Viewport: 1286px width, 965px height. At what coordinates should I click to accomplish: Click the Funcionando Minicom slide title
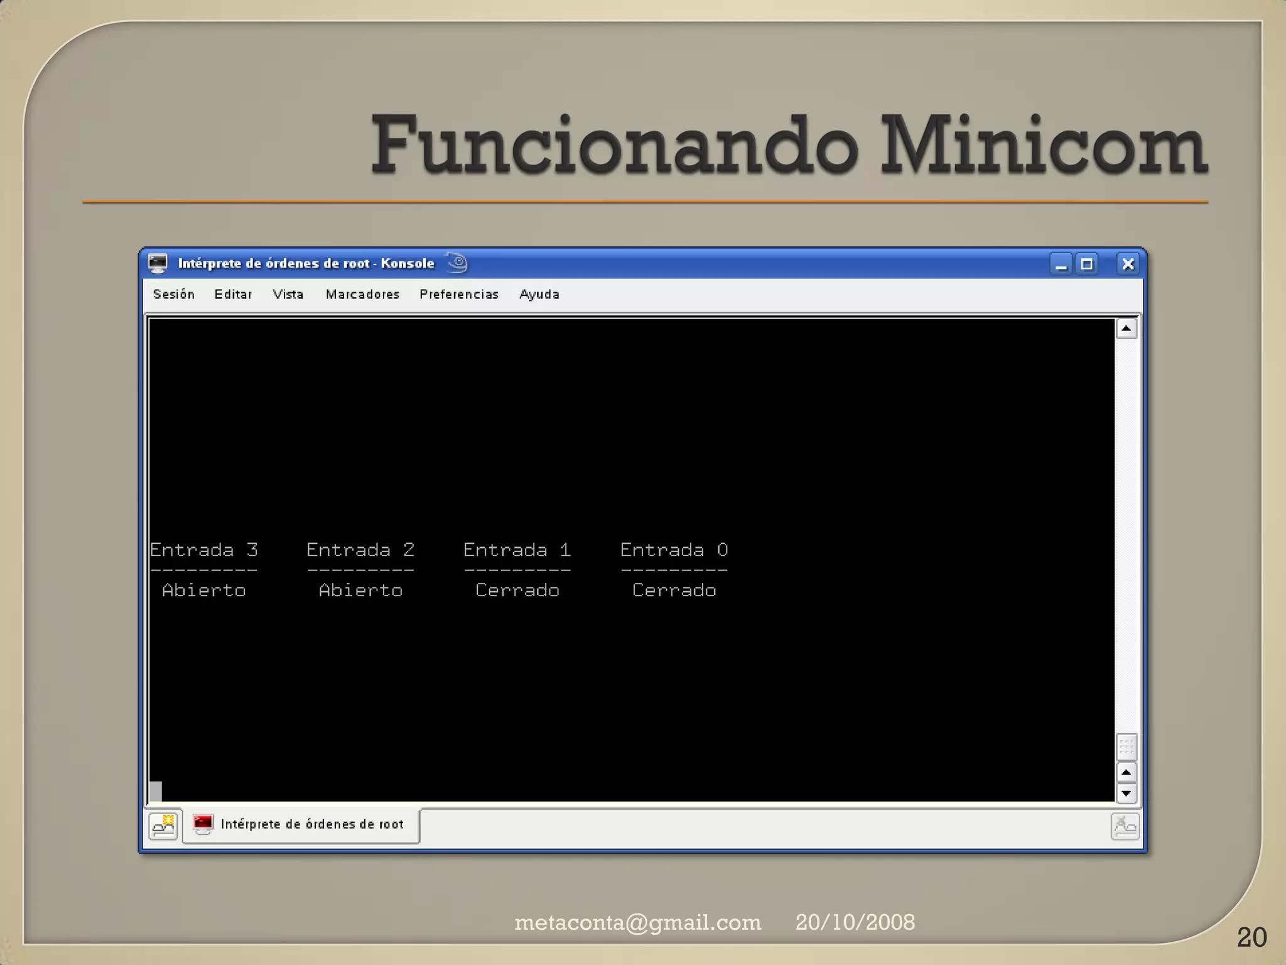(x=789, y=145)
